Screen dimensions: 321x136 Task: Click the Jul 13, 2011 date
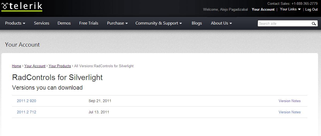click(99, 112)
